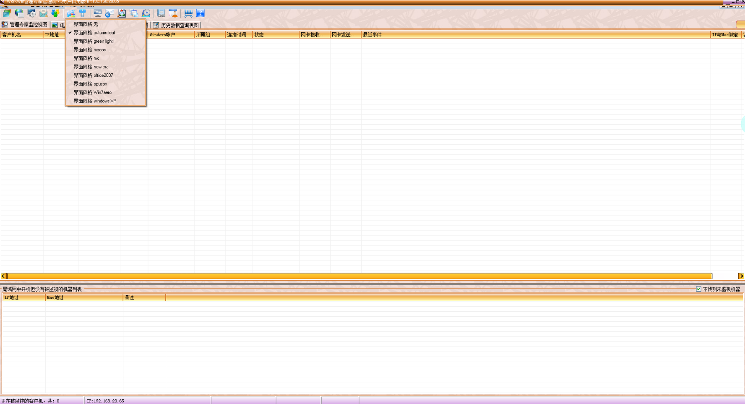Click the green windows toolbar icon
The width and height of the screenshot is (745, 404).
(7, 13)
